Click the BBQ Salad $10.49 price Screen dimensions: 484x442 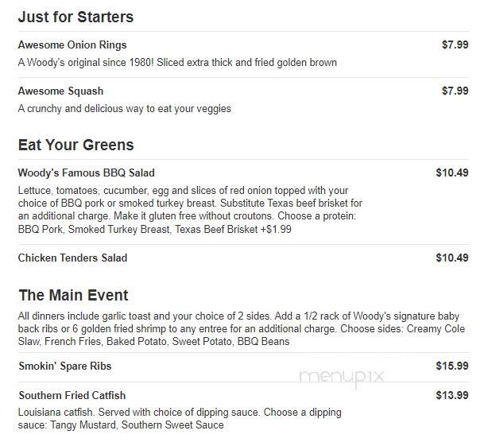[452, 173]
